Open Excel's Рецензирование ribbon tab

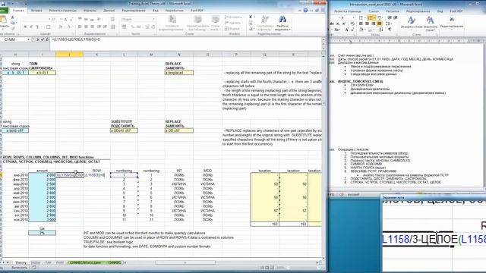[134, 11]
